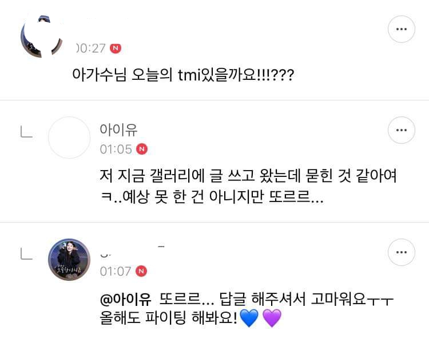Screen dimensions: 429x339
Task: Open the profile photo of the 01:07 replier
Action: 69,260
